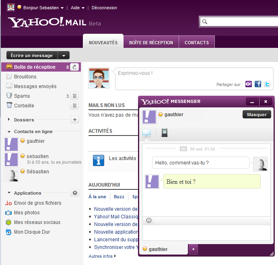Switch to Boîte de réception tab
This screenshot has height=265, width=278.
[x=151, y=43]
